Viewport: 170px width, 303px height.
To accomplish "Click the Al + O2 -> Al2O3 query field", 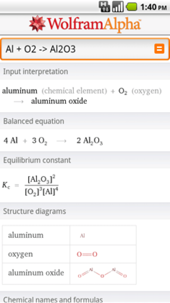I will [85, 49].
